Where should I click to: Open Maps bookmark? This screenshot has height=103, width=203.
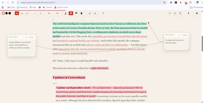pos(33,7)
